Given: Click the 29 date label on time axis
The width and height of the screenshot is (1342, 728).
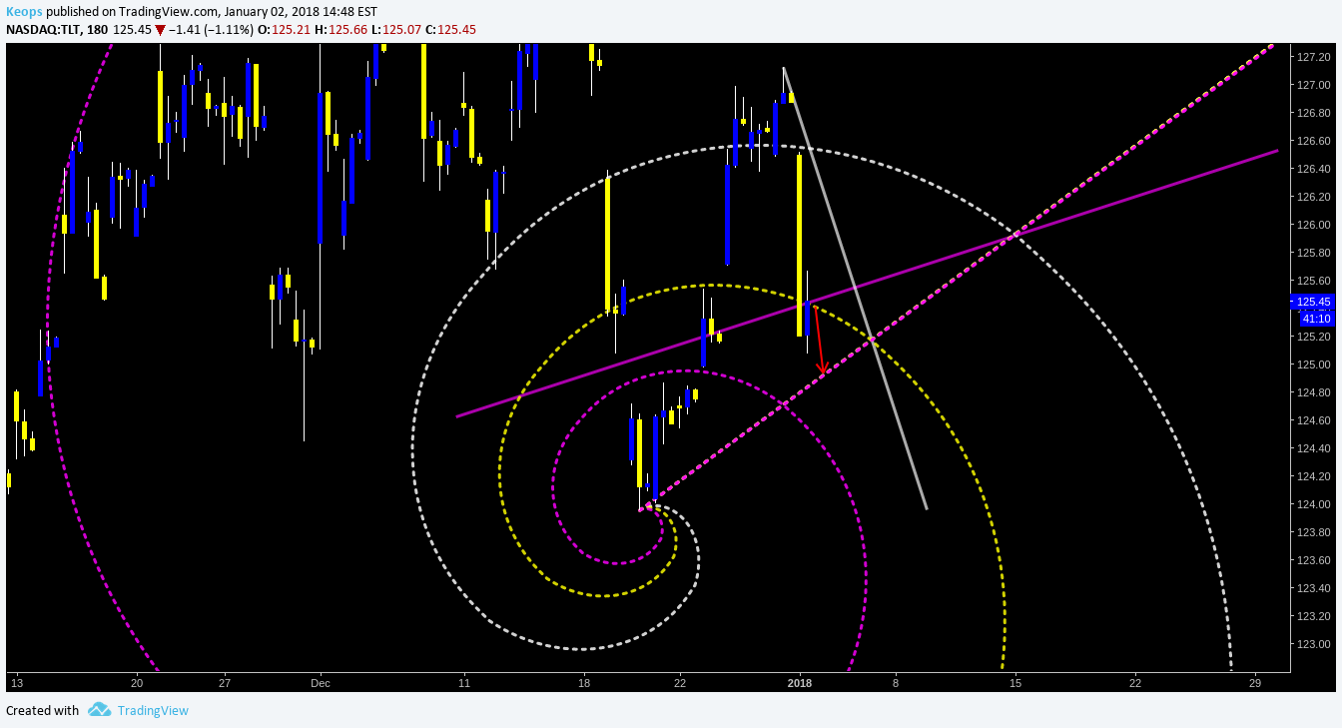Looking at the screenshot, I should pos(1255,683).
